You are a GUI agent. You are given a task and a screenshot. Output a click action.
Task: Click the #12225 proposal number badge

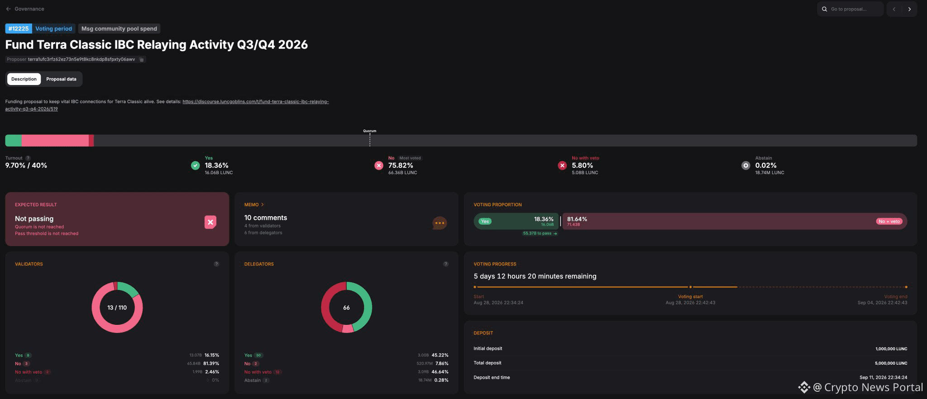click(x=19, y=28)
